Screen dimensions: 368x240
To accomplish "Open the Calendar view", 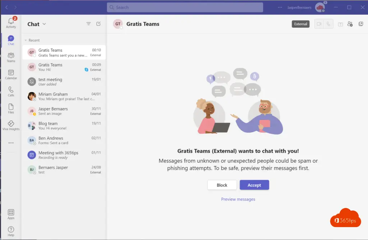I will (x=11, y=74).
